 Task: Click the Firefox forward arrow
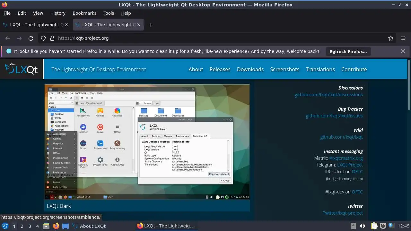point(19,38)
